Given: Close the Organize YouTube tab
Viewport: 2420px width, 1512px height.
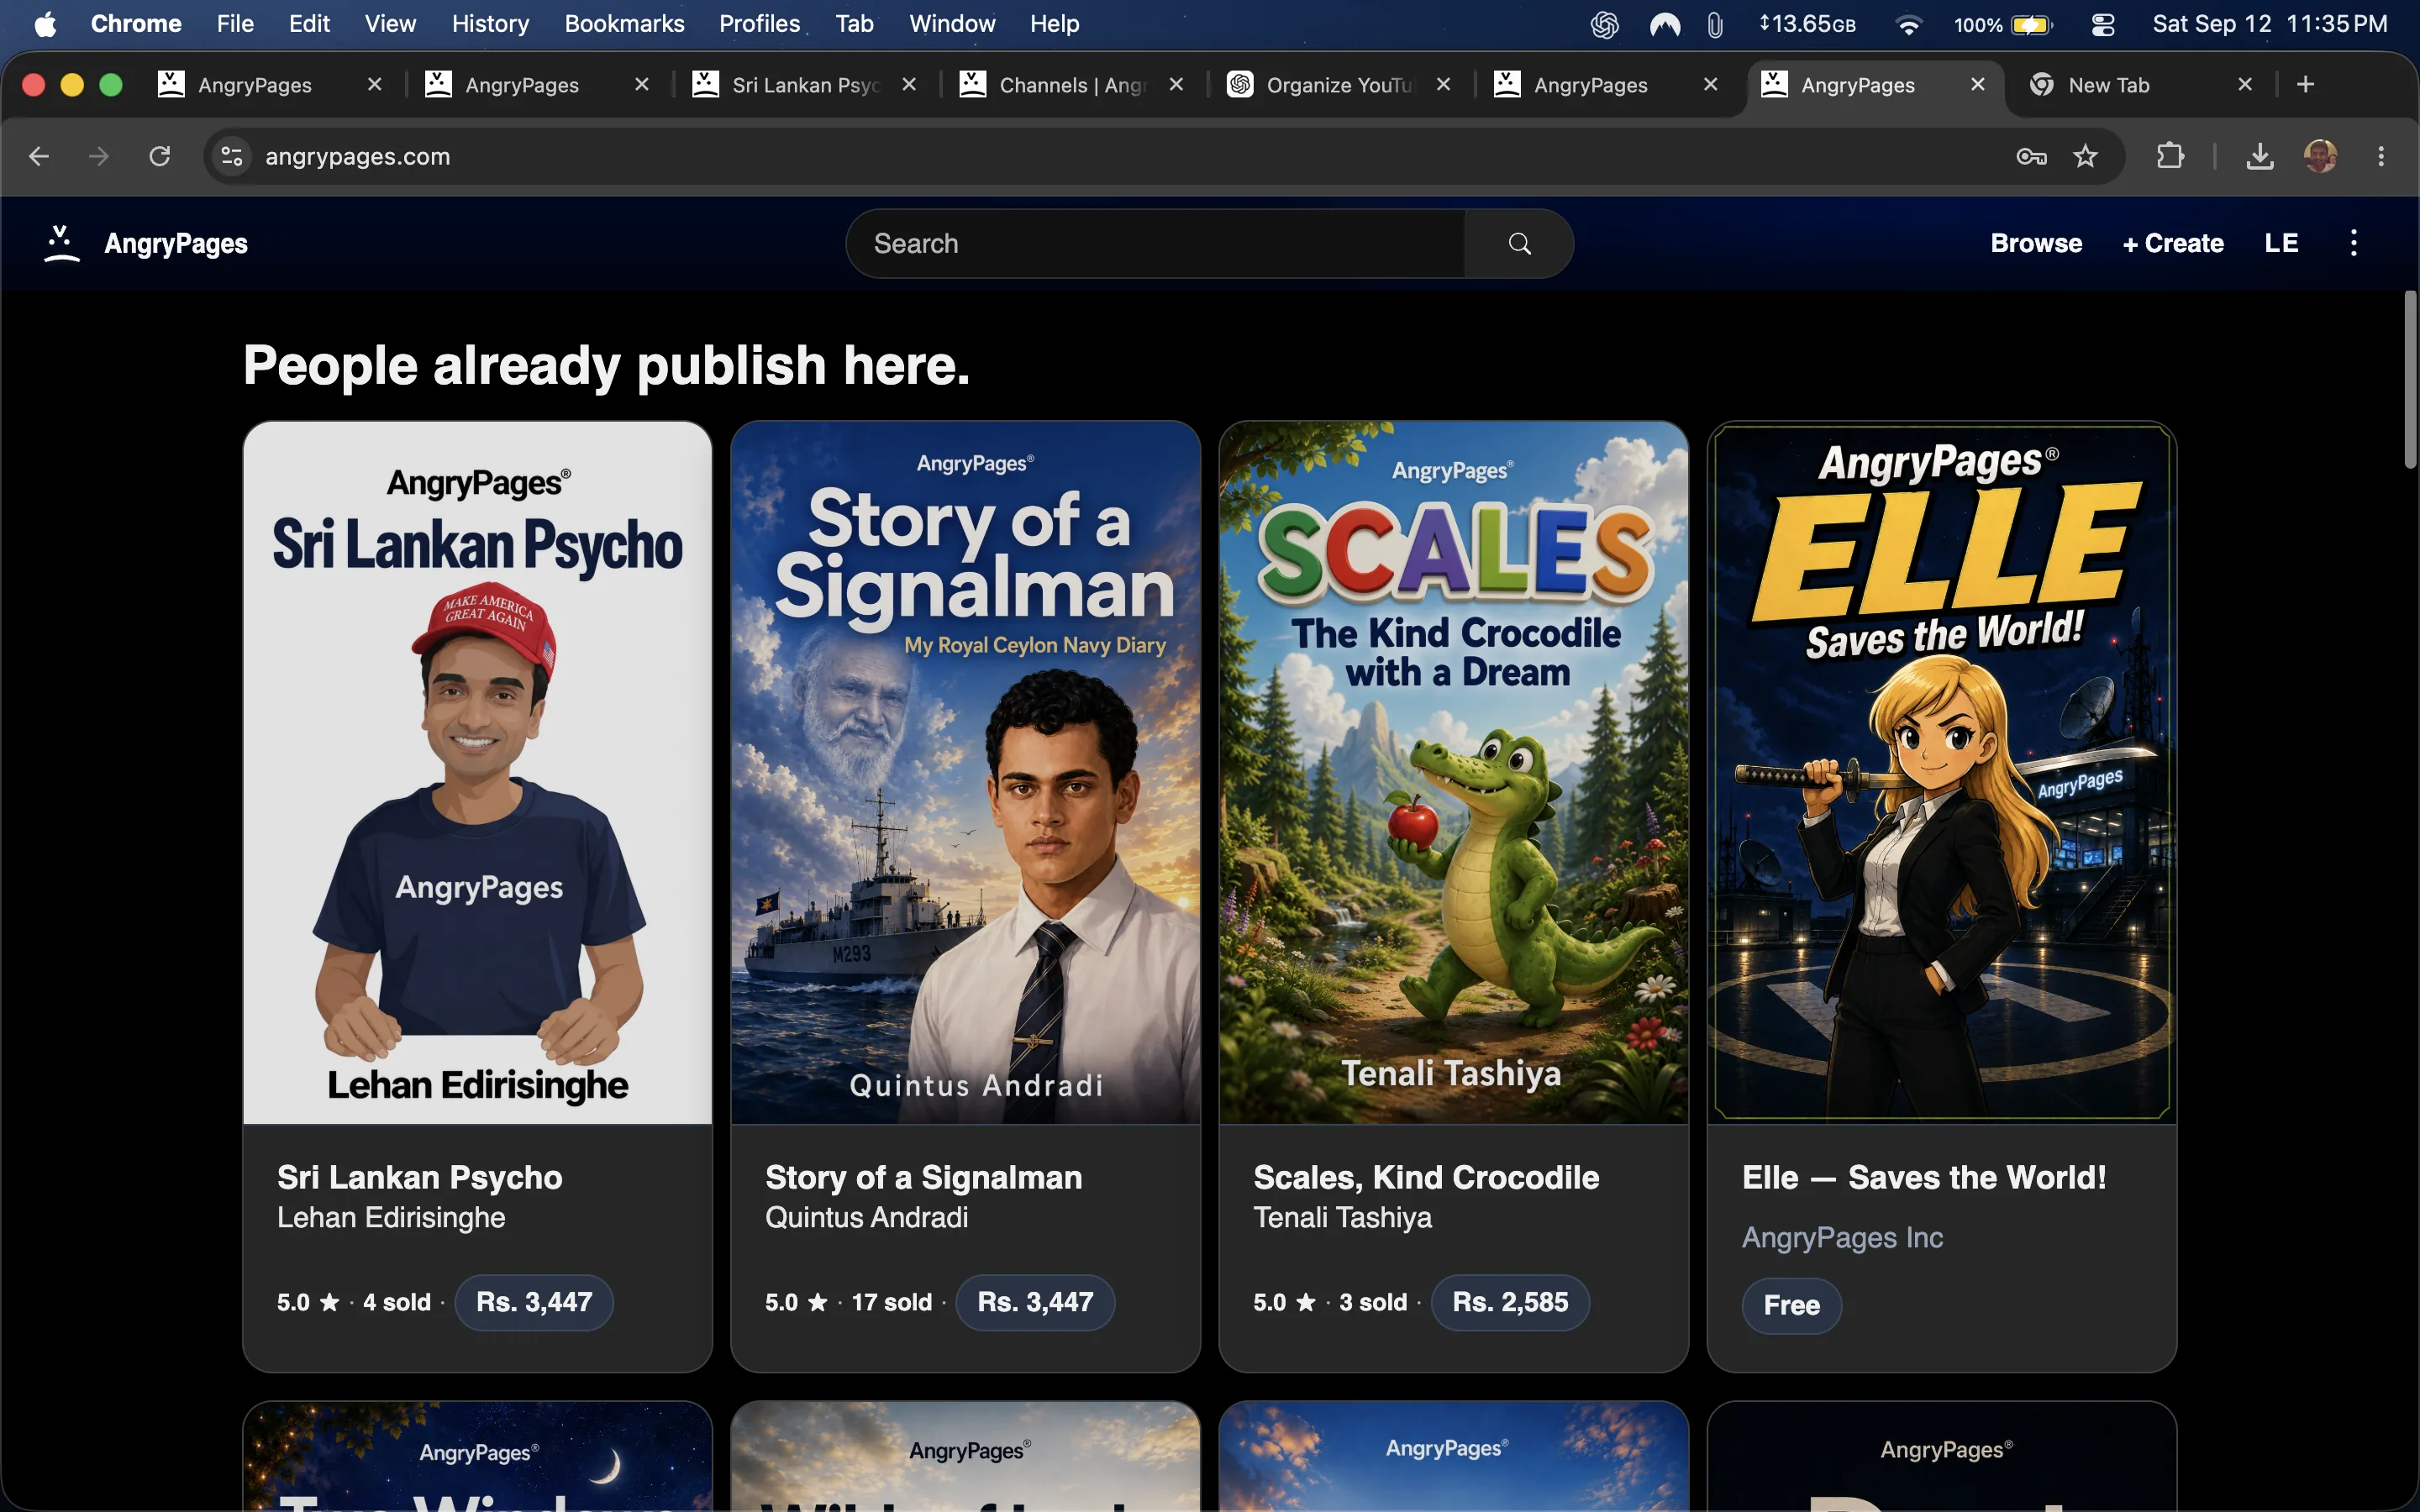Looking at the screenshot, I should point(1443,85).
